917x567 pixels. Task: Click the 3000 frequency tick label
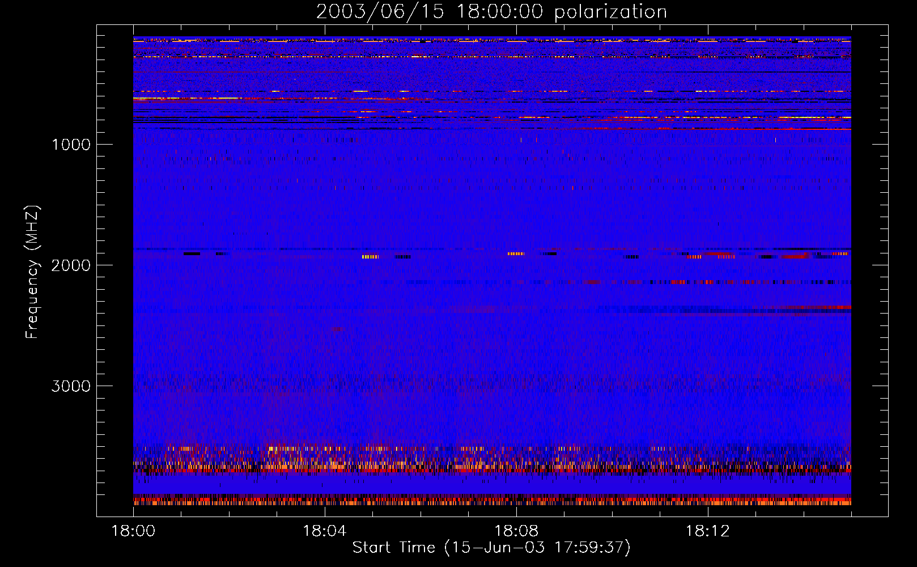[71, 386]
